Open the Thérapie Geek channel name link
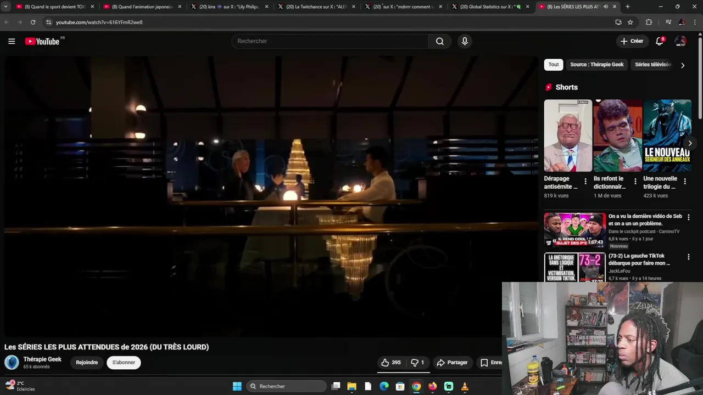 coord(42,359)
